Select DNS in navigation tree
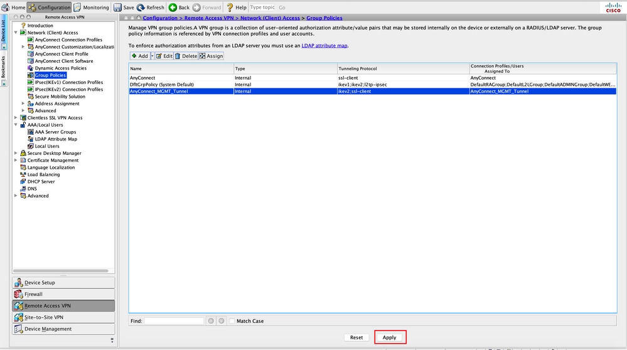Screen dimensions: 627x350 pos(32,189)
